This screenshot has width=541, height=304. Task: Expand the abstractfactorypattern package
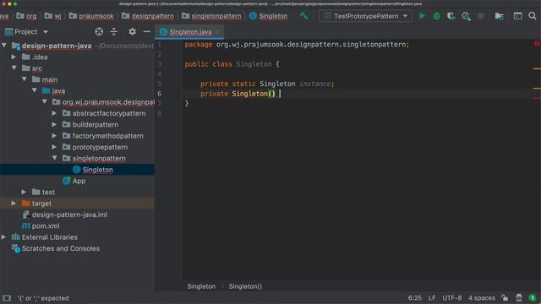[54, 113]
